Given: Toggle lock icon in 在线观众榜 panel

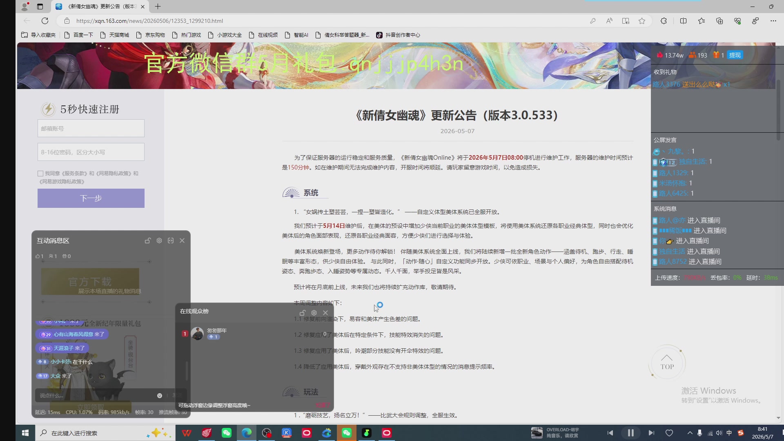Looking at the screenshot, I should pos(303,313).
